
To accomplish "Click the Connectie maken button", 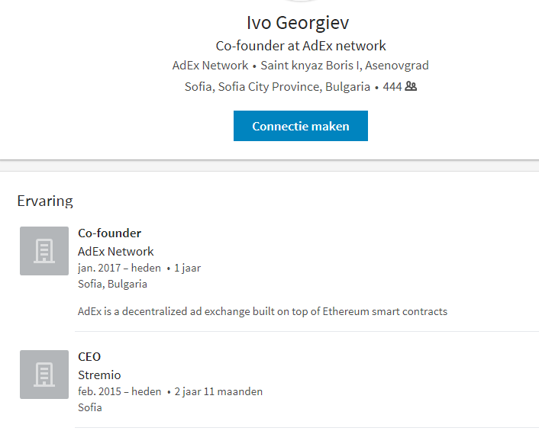I will pos(301,126).
